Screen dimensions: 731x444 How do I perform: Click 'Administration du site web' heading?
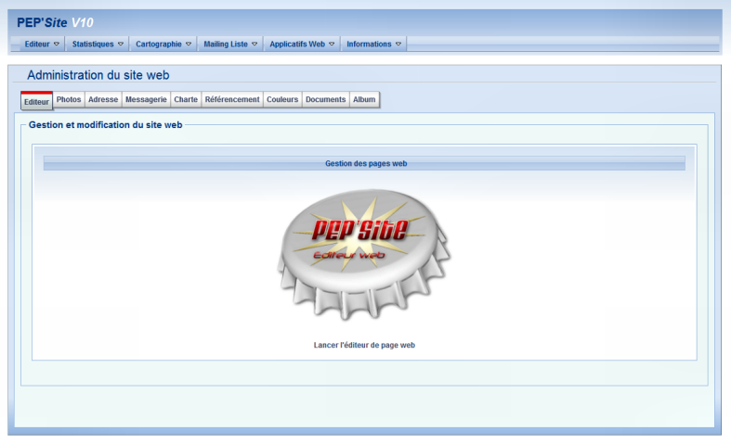(x=98, y=75)
